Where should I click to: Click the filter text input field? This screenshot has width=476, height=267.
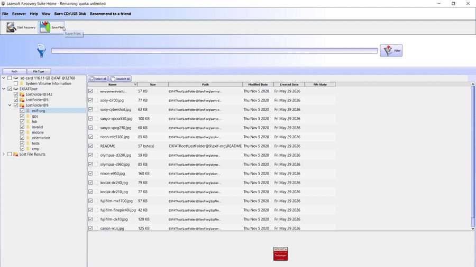coord(214,51)
